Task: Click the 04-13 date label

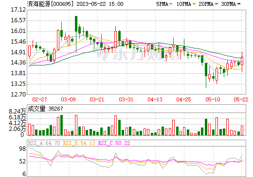Action: (x=155, y=99)
